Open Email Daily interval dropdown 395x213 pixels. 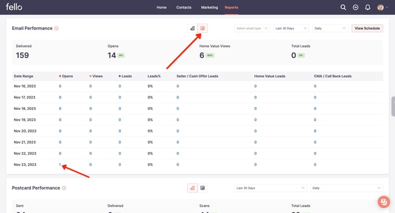(x=330, y=28)
